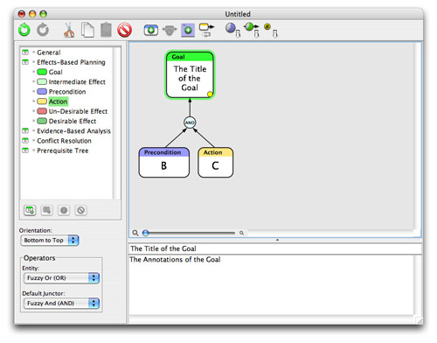Click the Add Group icon with purple background
Screen dimensions: 437x343
coord(188,30)
